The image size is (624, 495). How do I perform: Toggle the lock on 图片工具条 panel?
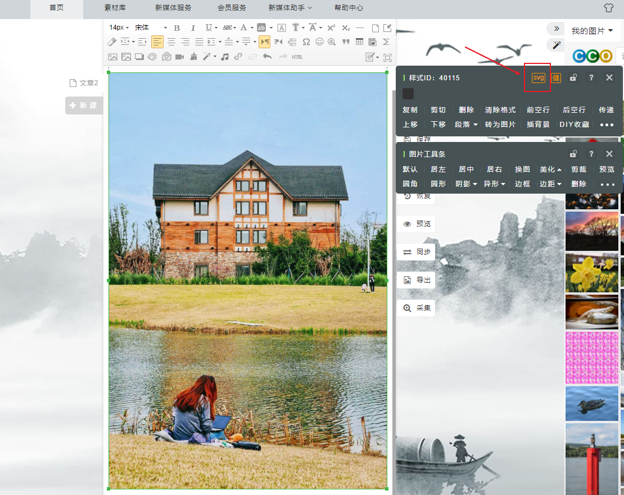pos(573,154)
